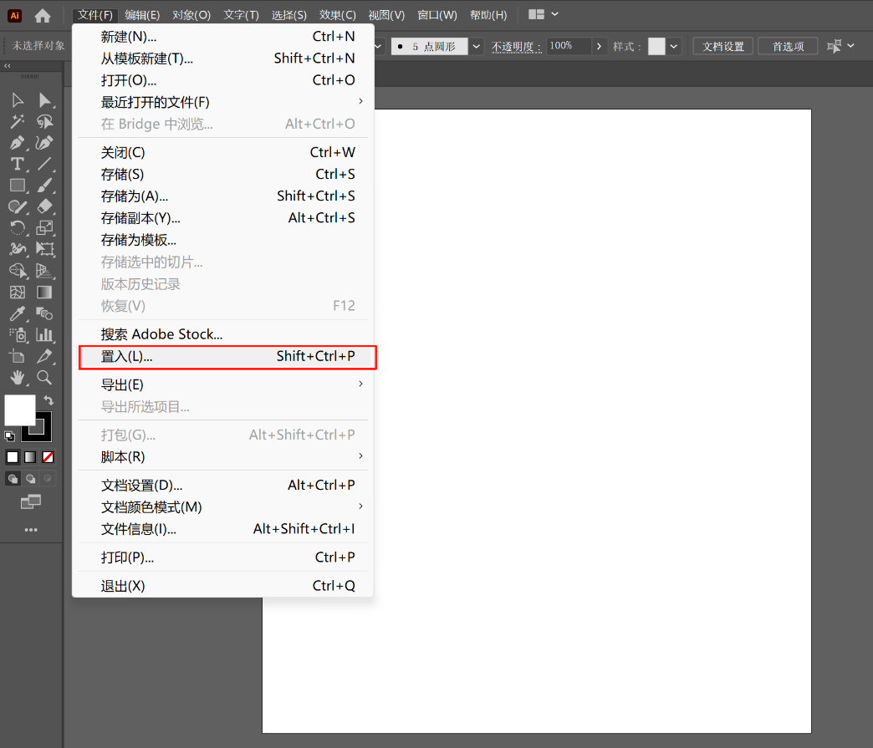Click the Home icon
873x748 pixels.
click(x=43, y=15)
